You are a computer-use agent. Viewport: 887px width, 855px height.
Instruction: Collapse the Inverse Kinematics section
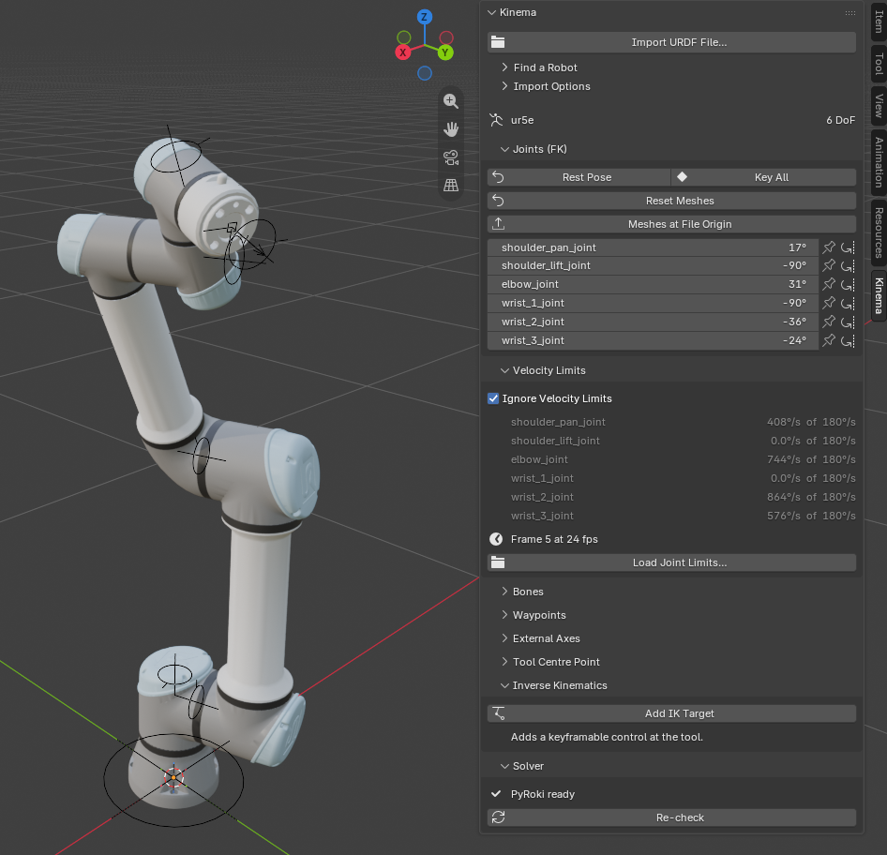click(x=504, y=684)
